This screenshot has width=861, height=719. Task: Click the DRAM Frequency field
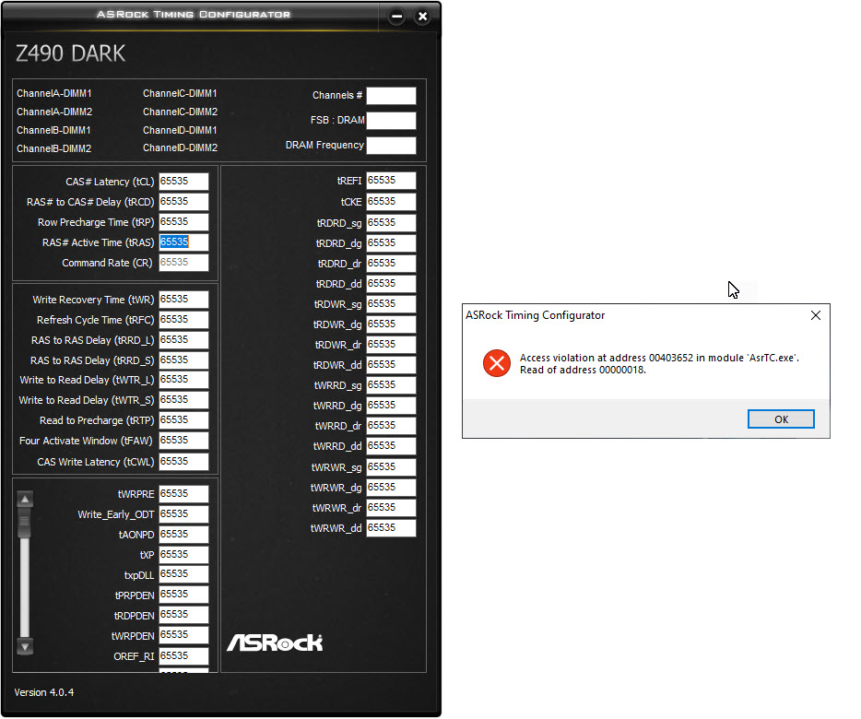[x=391, y=146]
